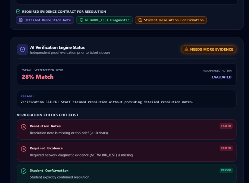Click the RECOMMENDED ACTION label
The height and width of the screenshot is (183, 249).
coord(217,71)
